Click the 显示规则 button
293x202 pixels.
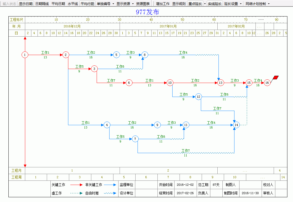pyautogui.click(x=179, y=4)
